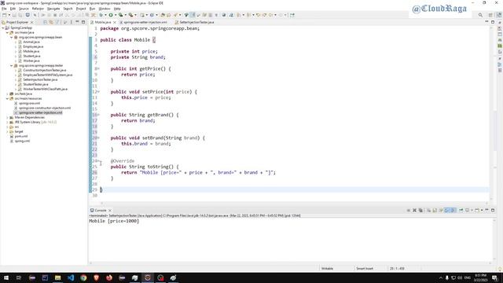Open the Run button dropdown arrow
This screenshot has width=503, height=283.
coord(116,15)
